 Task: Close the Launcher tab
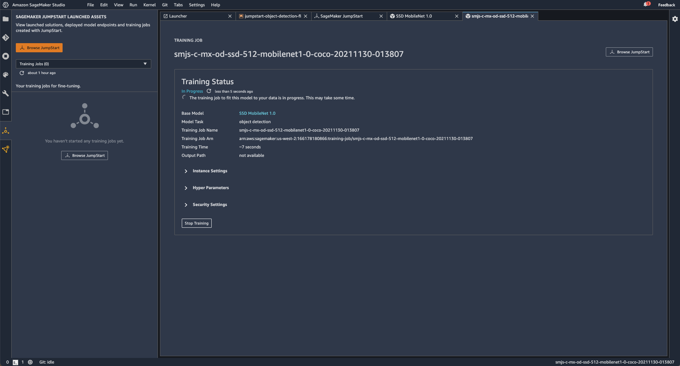[230, 16]
